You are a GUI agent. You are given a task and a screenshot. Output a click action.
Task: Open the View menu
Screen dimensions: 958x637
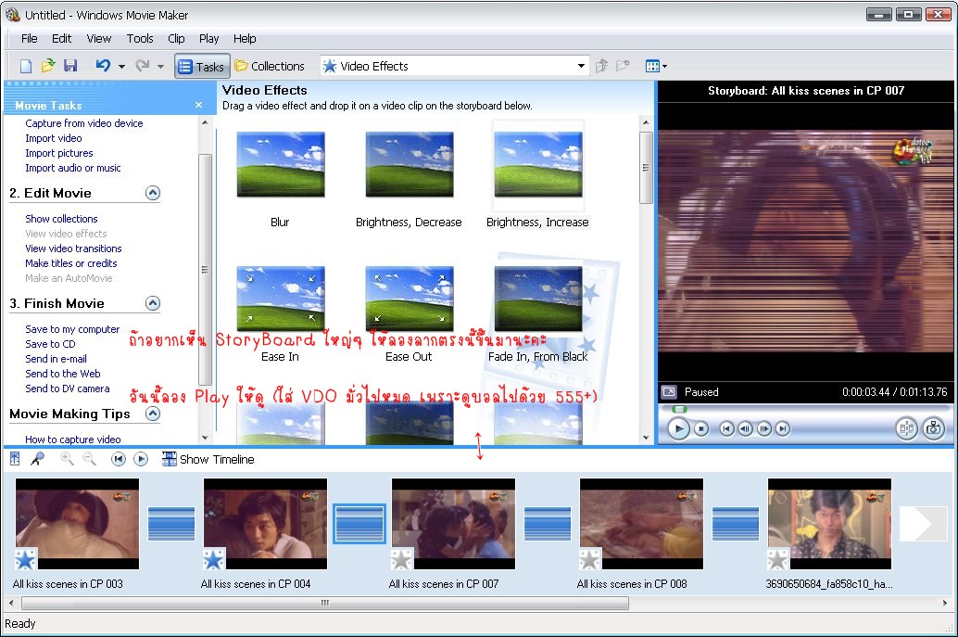click(99, 39)
